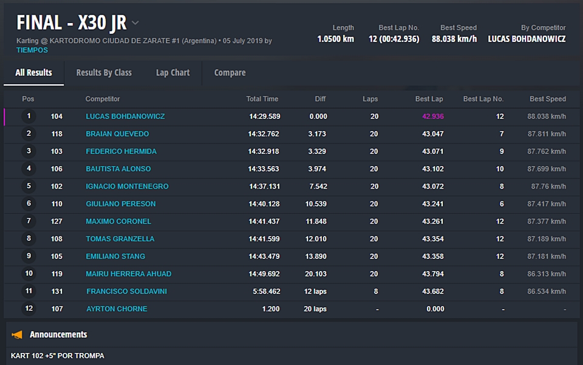Click FEDERICO HERMIDA competitor name
Viewport: 583px width, 365px height.
[x=121, y=152]
